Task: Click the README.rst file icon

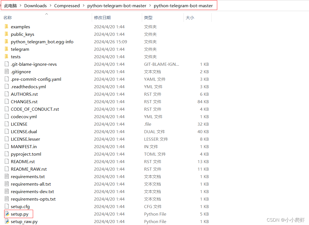Action: tap(7, 161)
